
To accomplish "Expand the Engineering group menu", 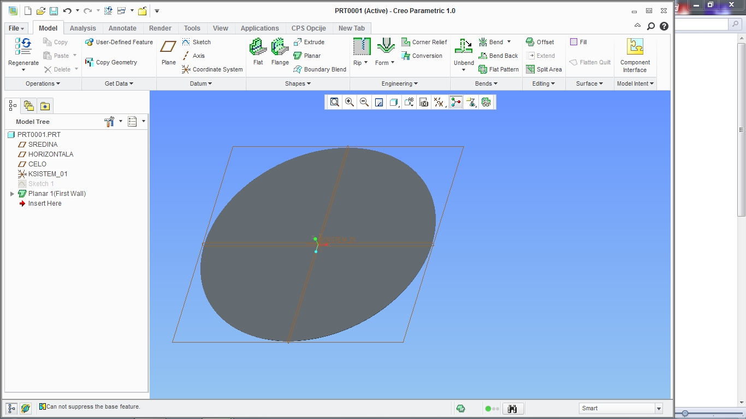I will (x=400, y=83).
